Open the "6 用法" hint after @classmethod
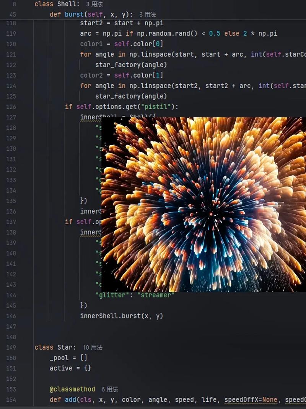Viewport: 306px width, 409px height. (x=110, y=389)
